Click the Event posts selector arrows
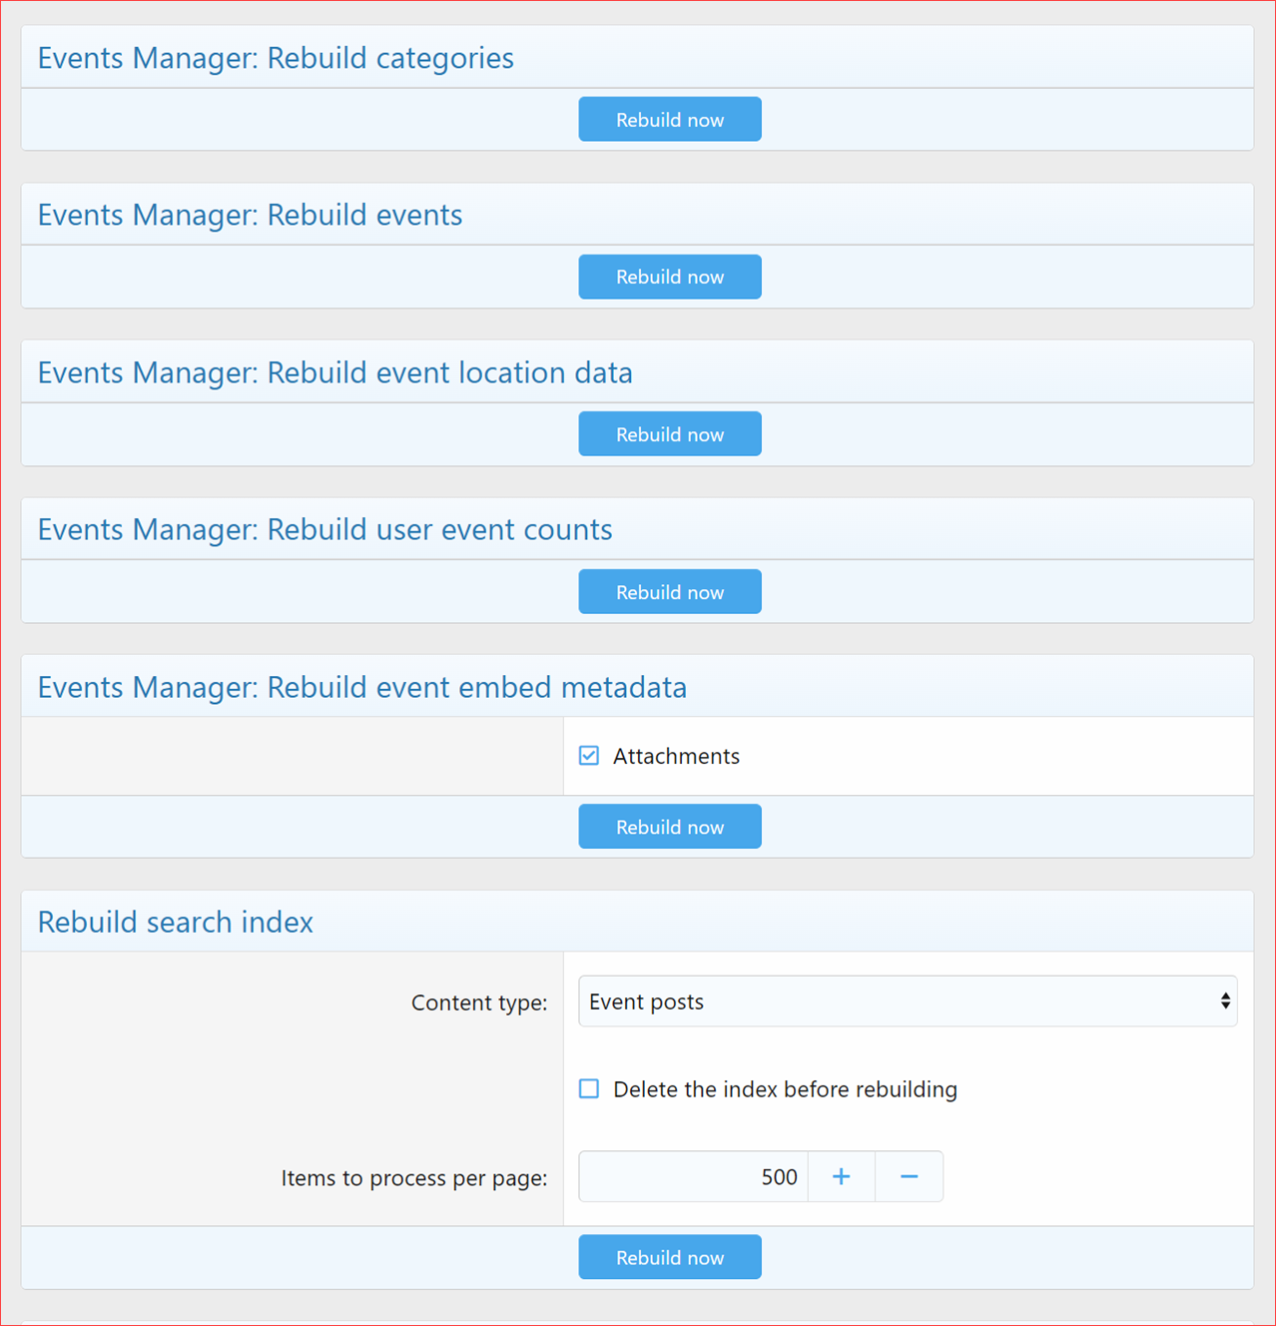 (1225, 1000)
